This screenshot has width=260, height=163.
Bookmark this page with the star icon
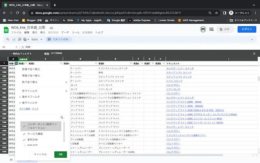point(217,13)
